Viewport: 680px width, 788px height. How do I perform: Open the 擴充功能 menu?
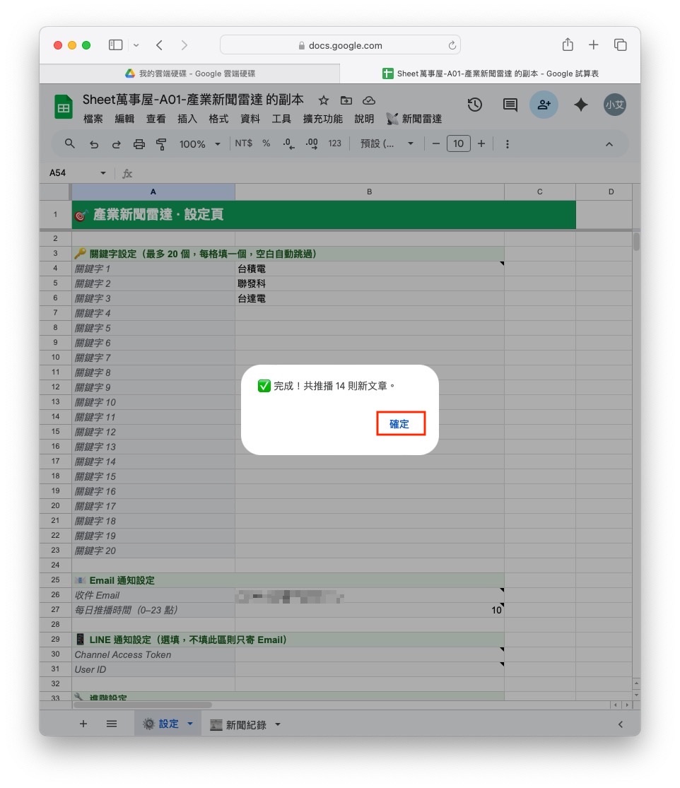click(322, 119)
